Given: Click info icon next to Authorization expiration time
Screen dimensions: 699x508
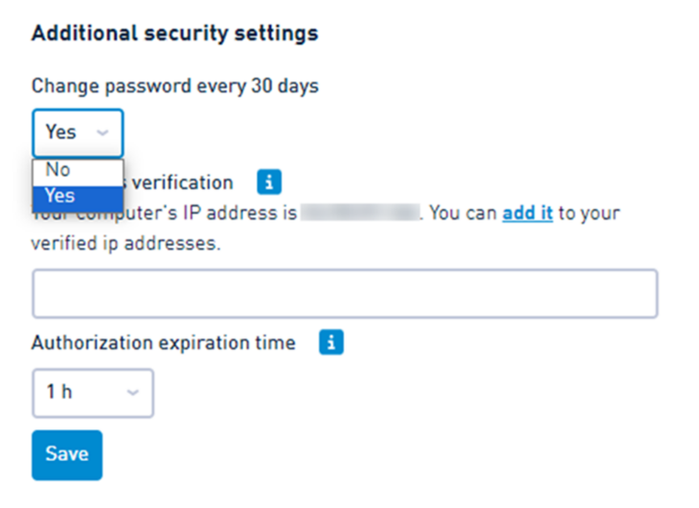Looking at the screenshot, I should click(x=331, y=342).
